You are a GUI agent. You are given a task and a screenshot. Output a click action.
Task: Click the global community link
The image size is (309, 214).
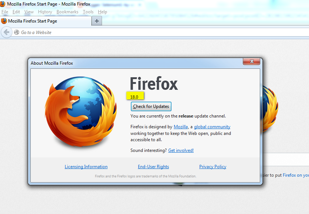click(x=212, y=126)
